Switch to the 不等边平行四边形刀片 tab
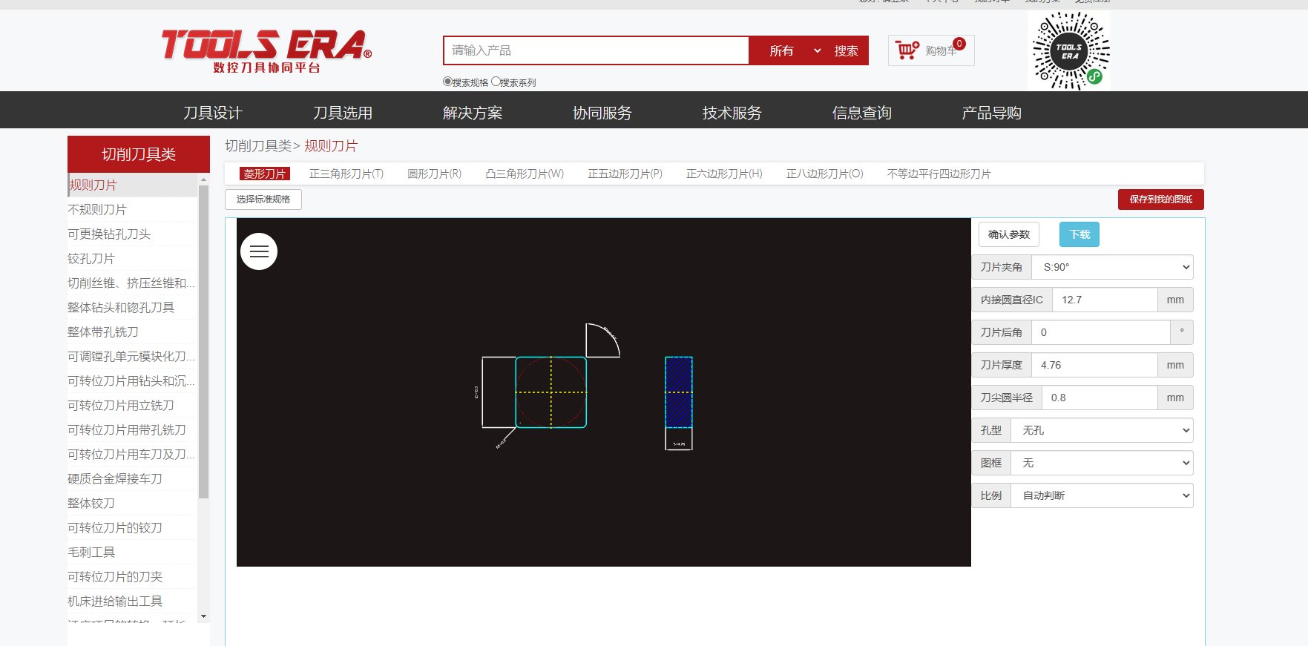 pos(939,174)
